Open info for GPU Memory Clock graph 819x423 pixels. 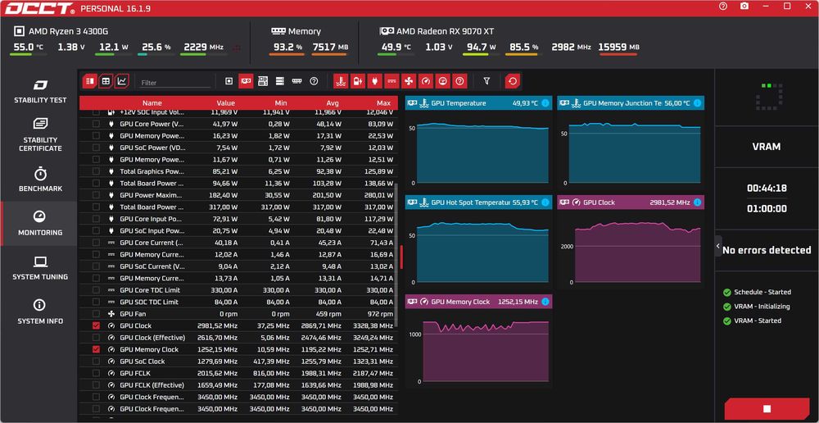click(545, 302)
